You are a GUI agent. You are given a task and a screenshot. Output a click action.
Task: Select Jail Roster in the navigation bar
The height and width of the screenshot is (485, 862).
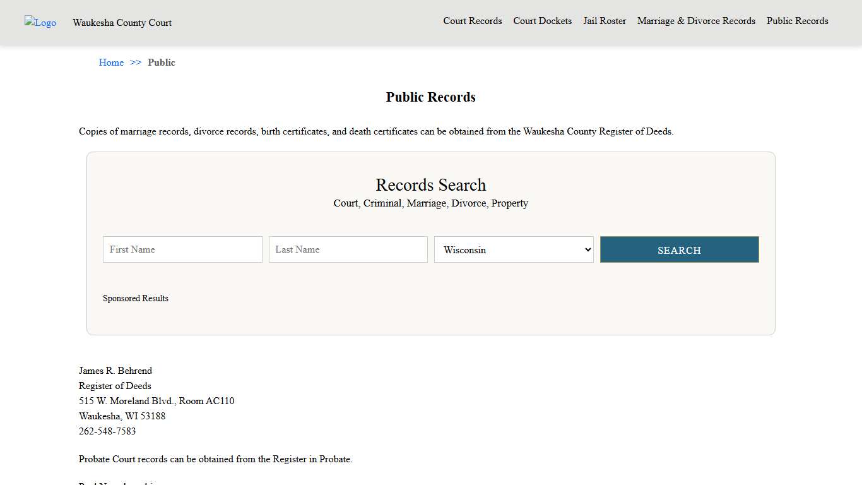[604, 21]
